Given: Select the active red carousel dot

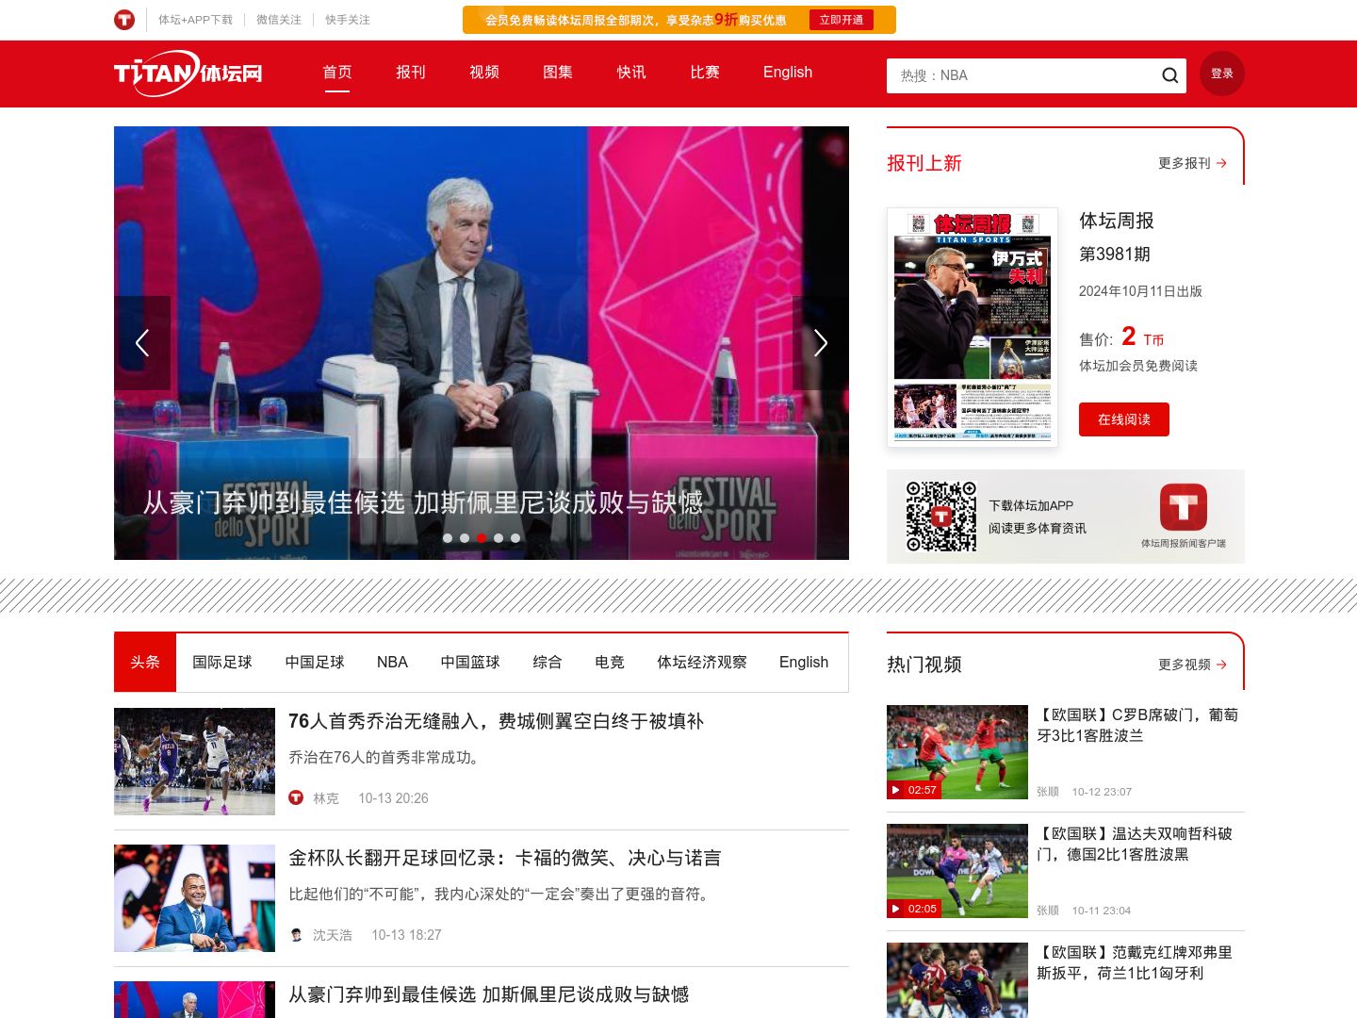Looking at the screenshot, I should click(x=482, y=538).
